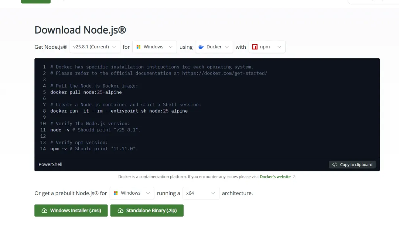Viewport: 399px width, 226px height.
Task: Click download icon on Standalone Binary button
Action: tap(120, 210)
